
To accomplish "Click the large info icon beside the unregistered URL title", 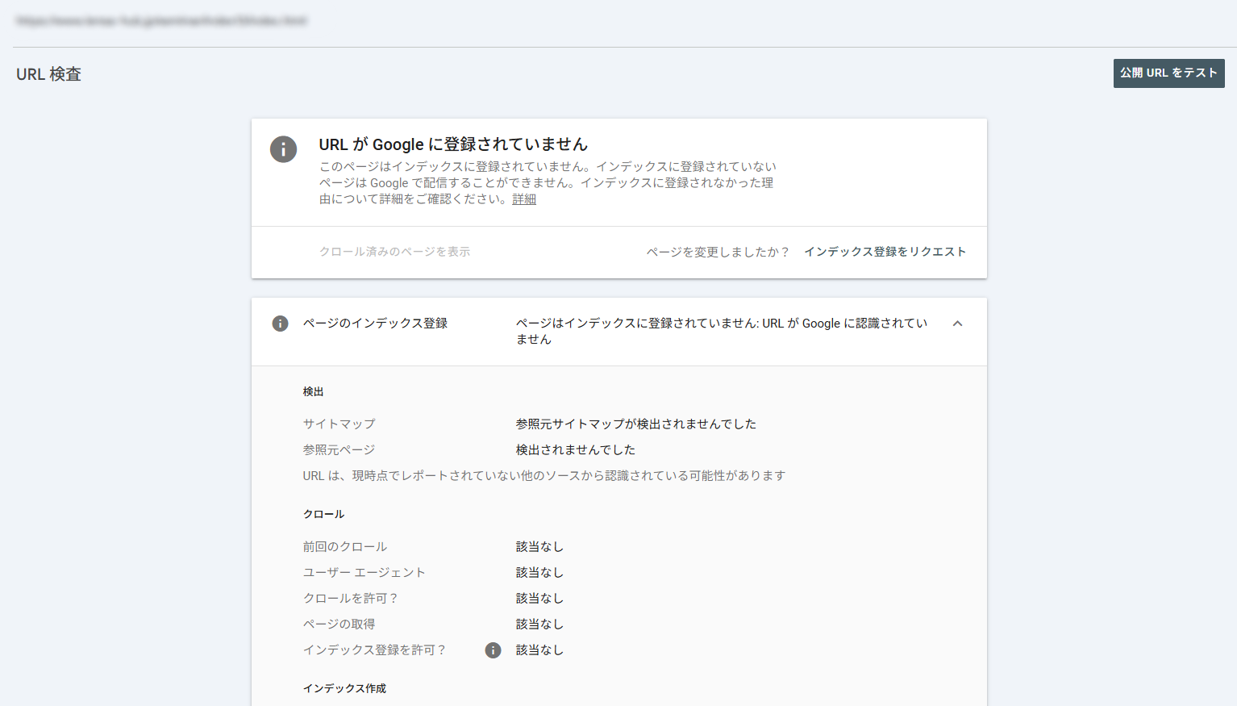I will click(x=283, y=149).
